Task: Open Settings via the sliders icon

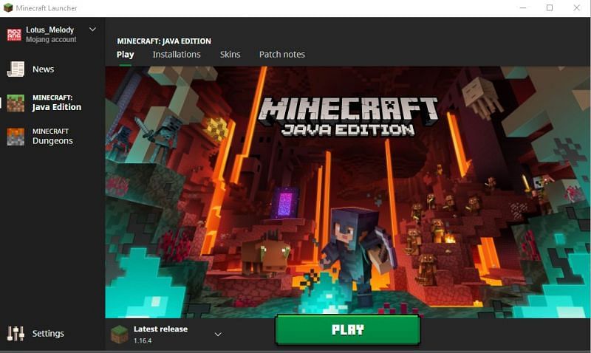Action: point(16,333)
